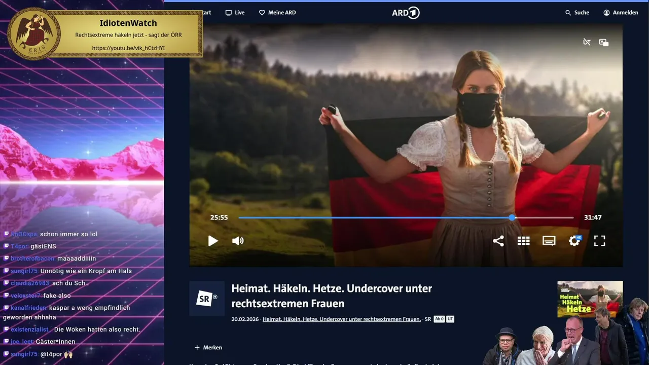Viewport: 649px width, 365px height.
Task: Click subscriber badge next to brotherofbacon
Action: [6, 259]
